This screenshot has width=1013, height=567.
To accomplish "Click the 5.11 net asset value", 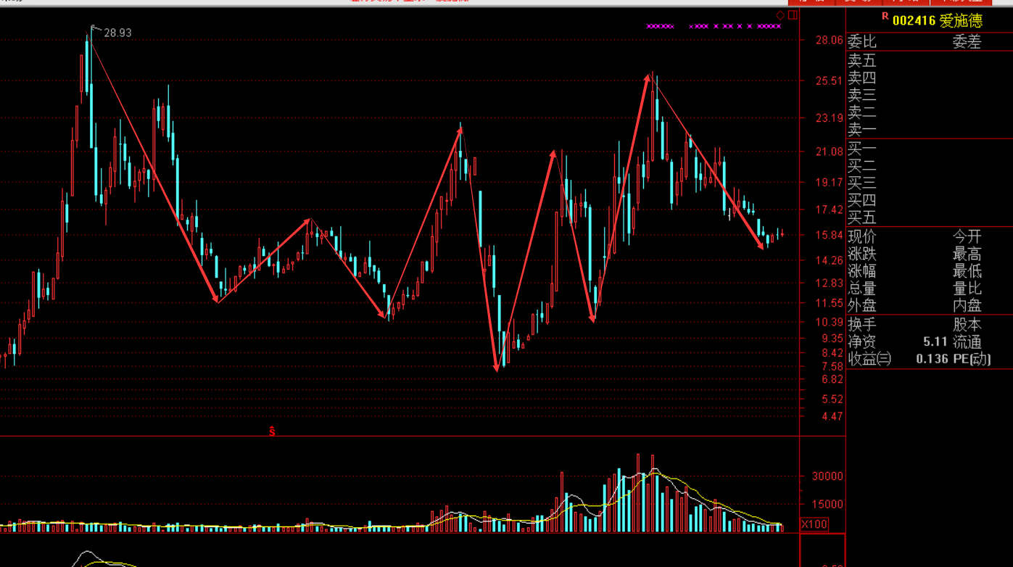I will click(x=935, y=342).
